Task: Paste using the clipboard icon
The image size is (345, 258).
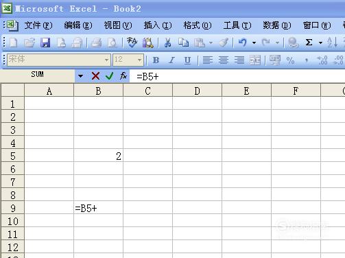Action: tap(200, 43)
